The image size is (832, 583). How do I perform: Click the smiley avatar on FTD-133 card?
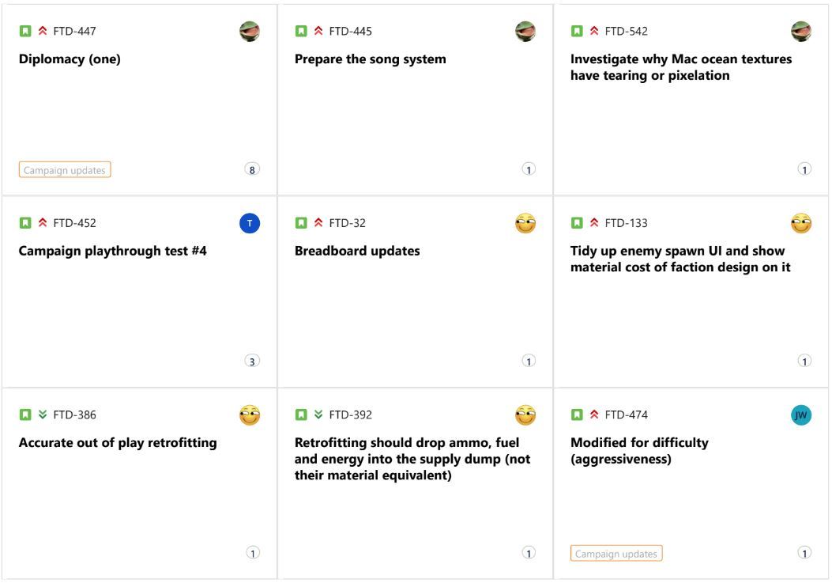(x=801, y=223)
